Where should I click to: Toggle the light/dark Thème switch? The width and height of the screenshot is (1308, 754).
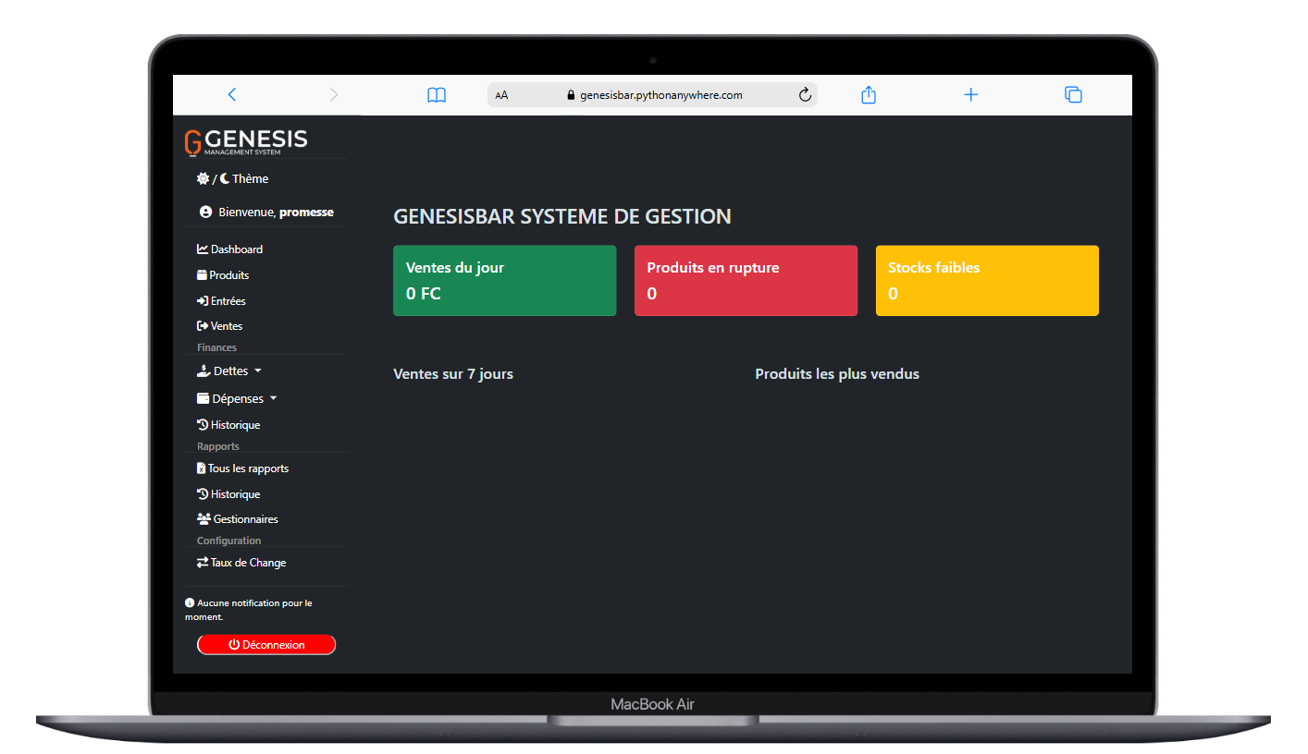(232, 178)
